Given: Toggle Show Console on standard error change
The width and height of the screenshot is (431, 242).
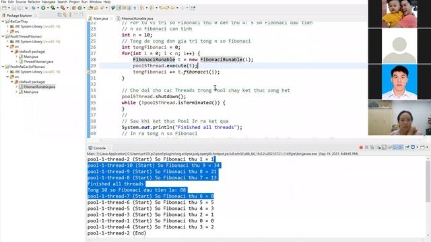Looking at the screenshot, I should tap(401, 147).
